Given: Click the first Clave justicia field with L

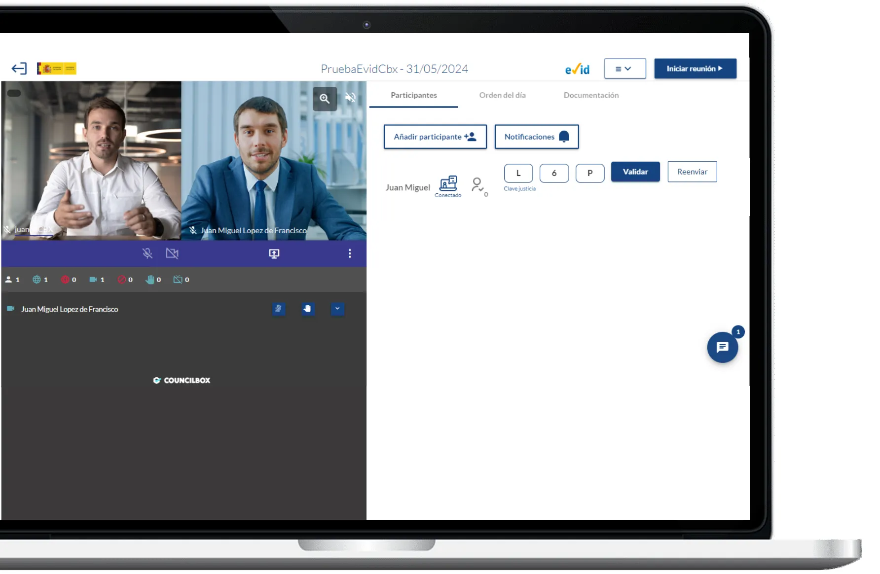Looking at the screenshot, I should click(518, 173).
